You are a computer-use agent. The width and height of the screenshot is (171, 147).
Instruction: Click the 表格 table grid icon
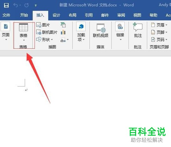[x=24, y=27]
